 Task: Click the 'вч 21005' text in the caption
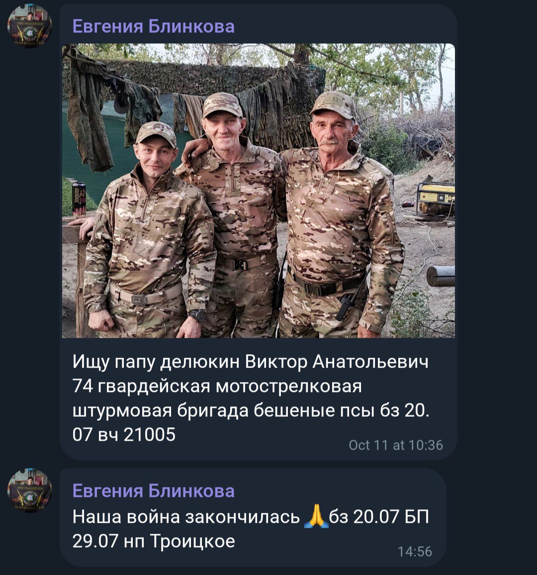coord(137,435)
